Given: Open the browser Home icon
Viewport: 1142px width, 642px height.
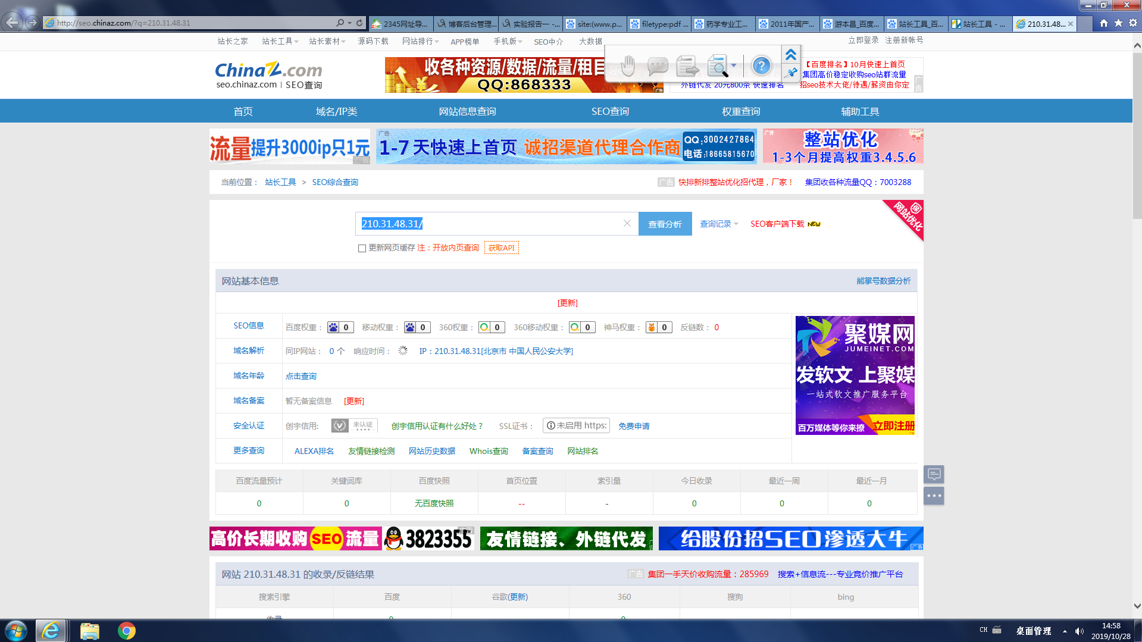Looking at the screenshot, I should [x=1104, y=23].
